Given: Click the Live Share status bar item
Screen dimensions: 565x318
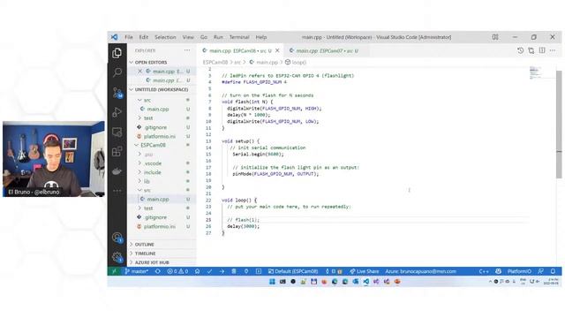Looking at the screenshot, I should point(365,271).
